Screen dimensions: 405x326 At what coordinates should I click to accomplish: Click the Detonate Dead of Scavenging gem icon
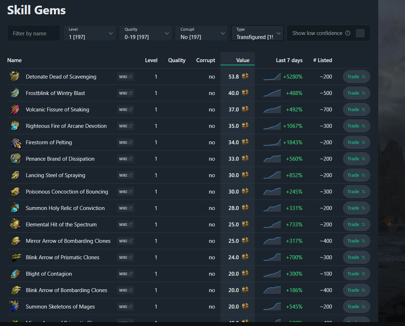[x=15, y=76]
